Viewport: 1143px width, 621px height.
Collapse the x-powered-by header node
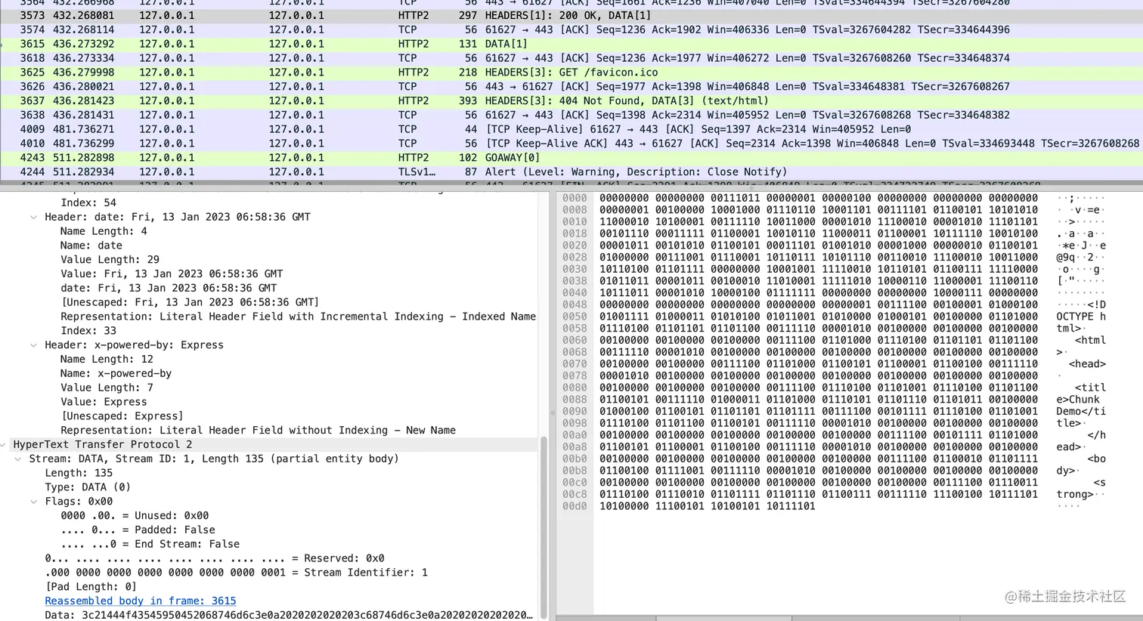33,345
